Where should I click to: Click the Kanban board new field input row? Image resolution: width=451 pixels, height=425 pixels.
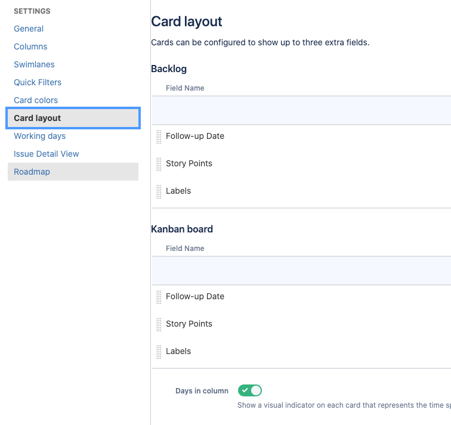click(x=301, y=271)
